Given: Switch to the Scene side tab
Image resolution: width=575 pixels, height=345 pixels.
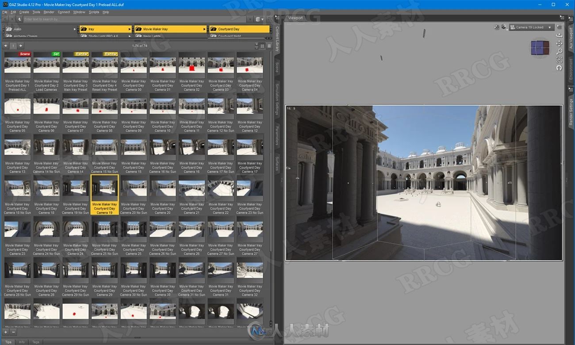Looking at the screenshot, I should pos(277,67).
